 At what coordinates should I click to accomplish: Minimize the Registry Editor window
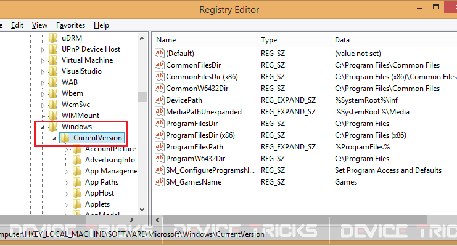pos(419,8)
